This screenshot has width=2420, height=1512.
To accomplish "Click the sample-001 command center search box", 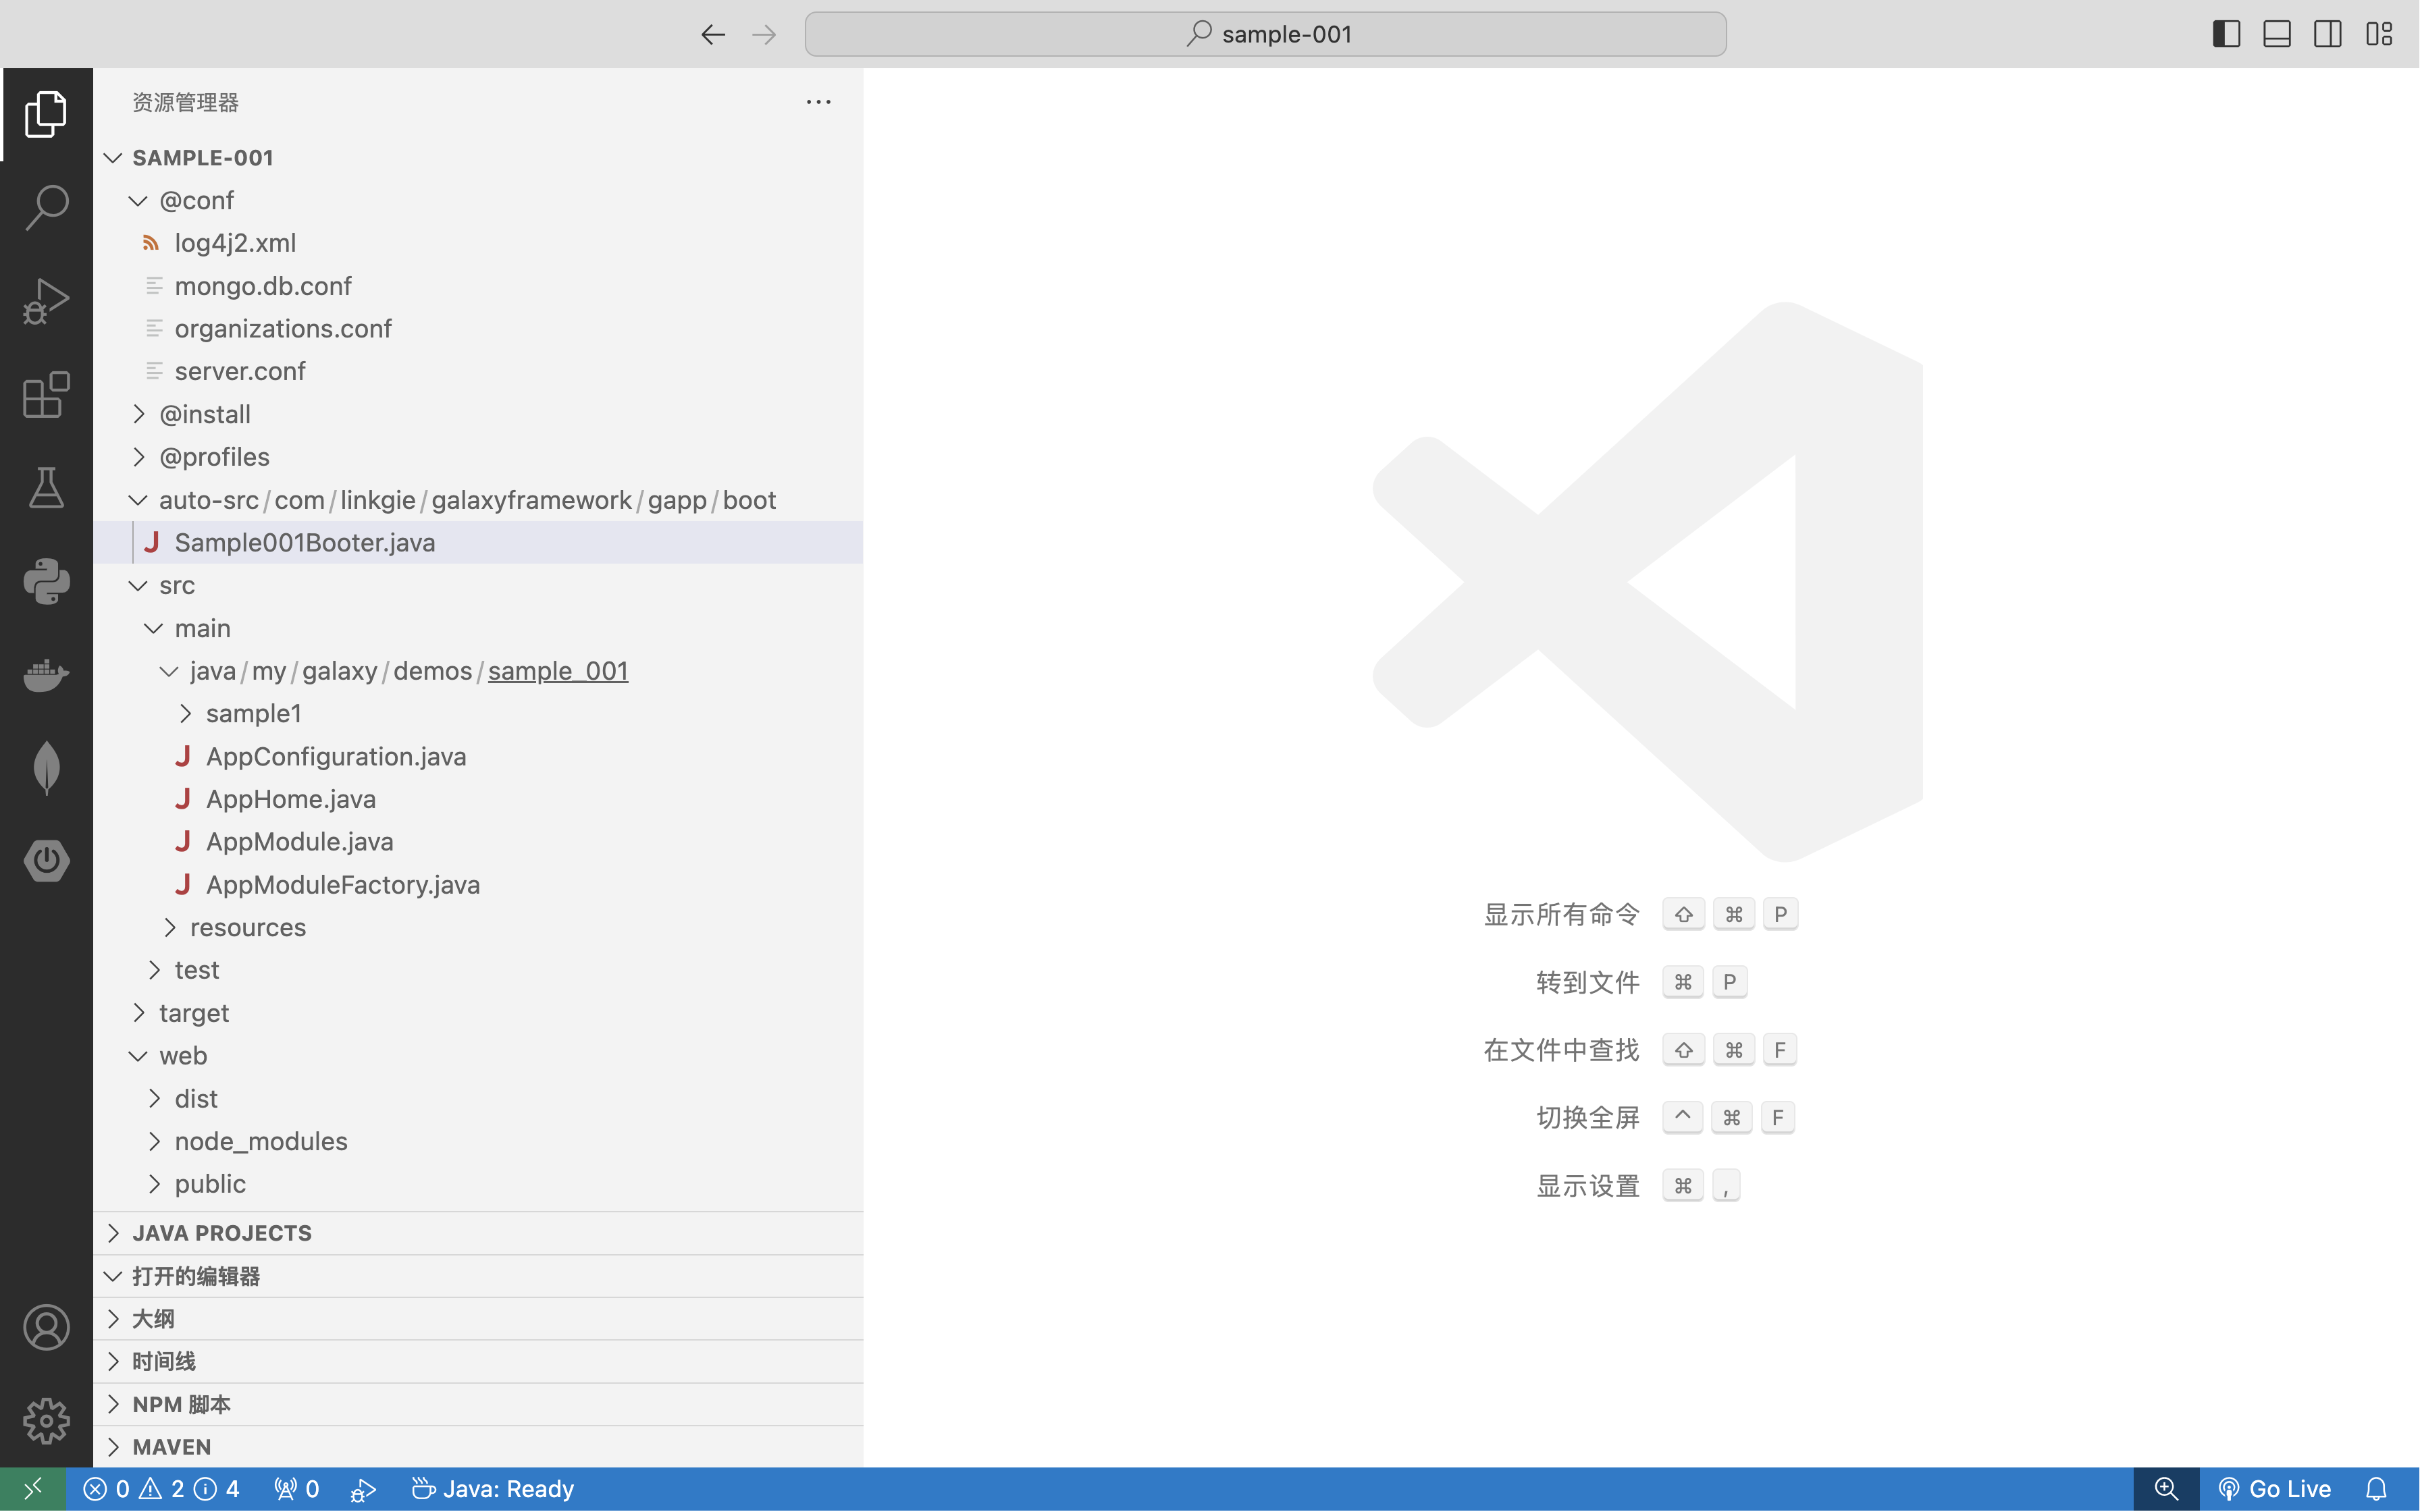I will [x=1265, y=34].
